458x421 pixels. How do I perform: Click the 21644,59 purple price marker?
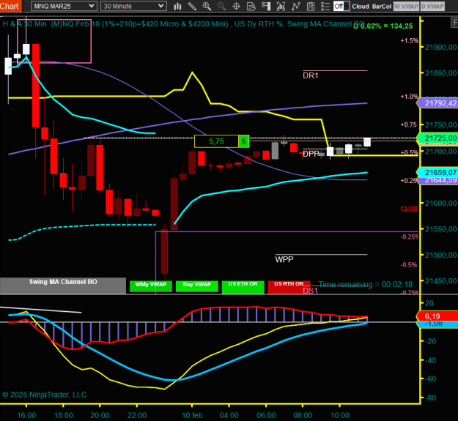coord(437,180)
